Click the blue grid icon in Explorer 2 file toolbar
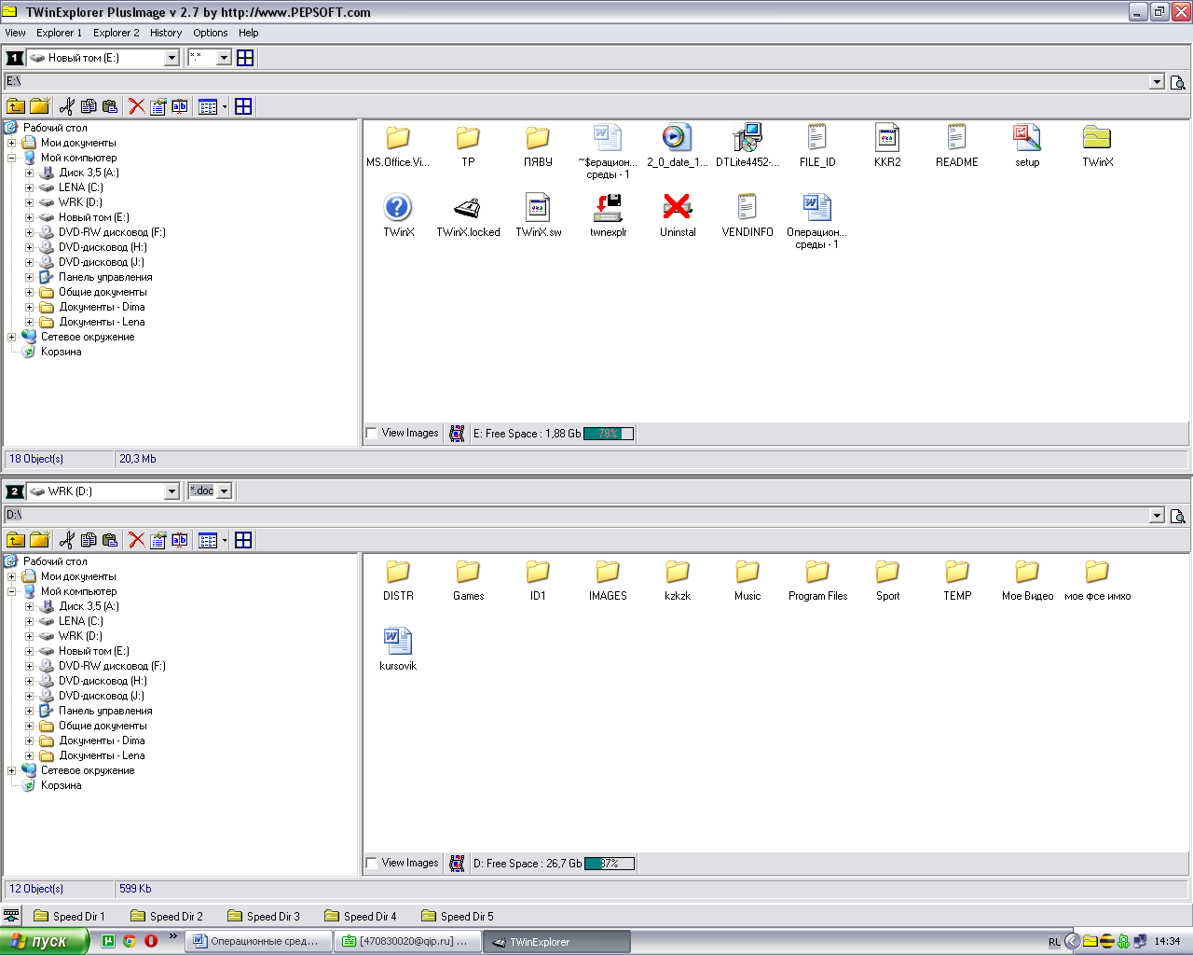The image size is (1193, 955). tap(243, 540)
